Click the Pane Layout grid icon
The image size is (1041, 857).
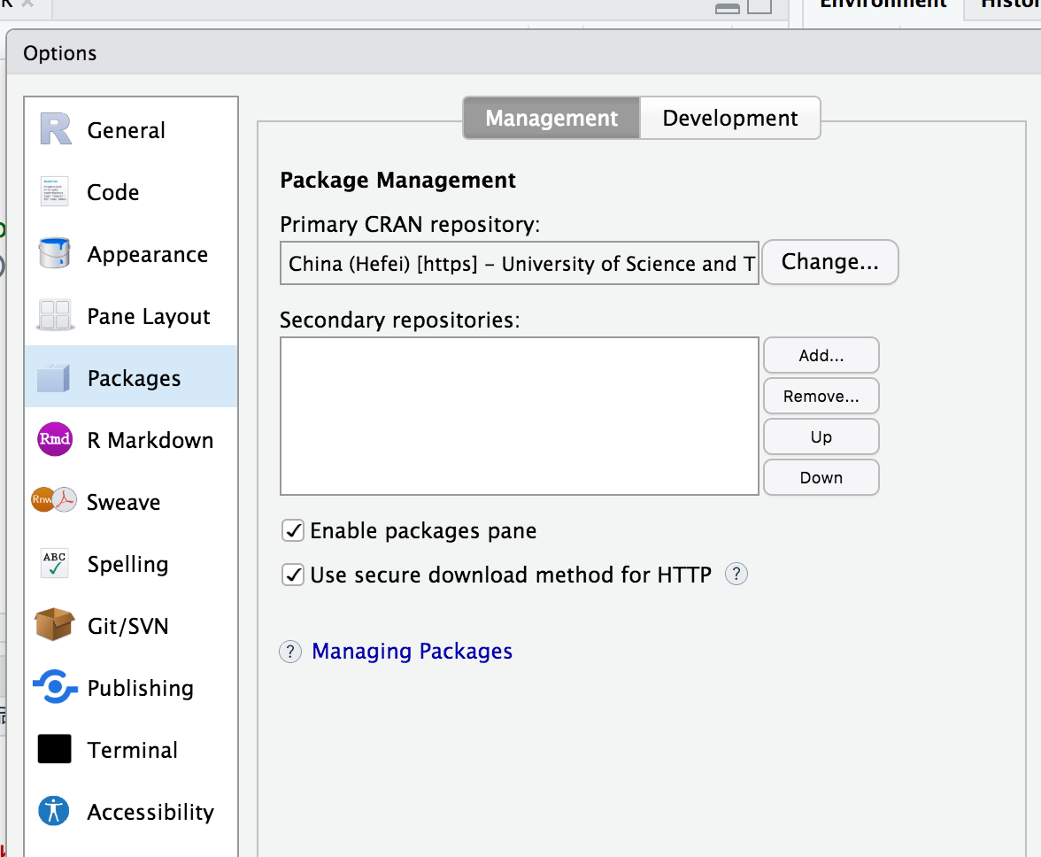click(55, 316)
